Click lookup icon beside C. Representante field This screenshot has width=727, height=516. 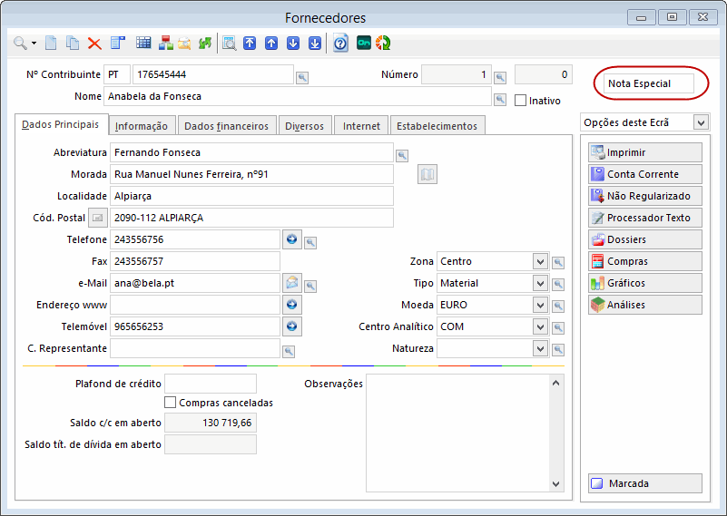(289, 352)
